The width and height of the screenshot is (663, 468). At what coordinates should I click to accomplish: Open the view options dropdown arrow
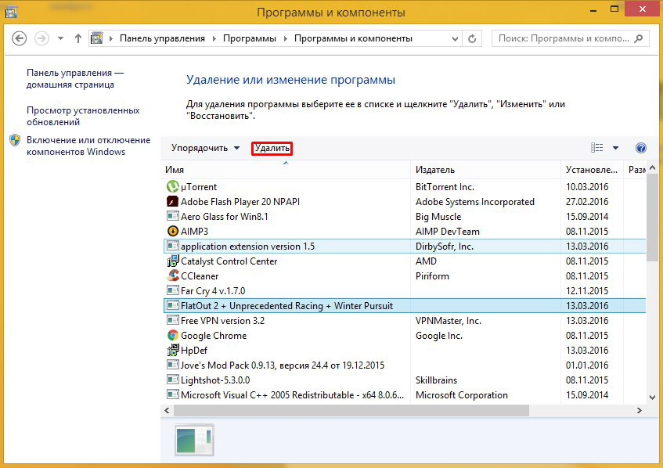(615, 148)
